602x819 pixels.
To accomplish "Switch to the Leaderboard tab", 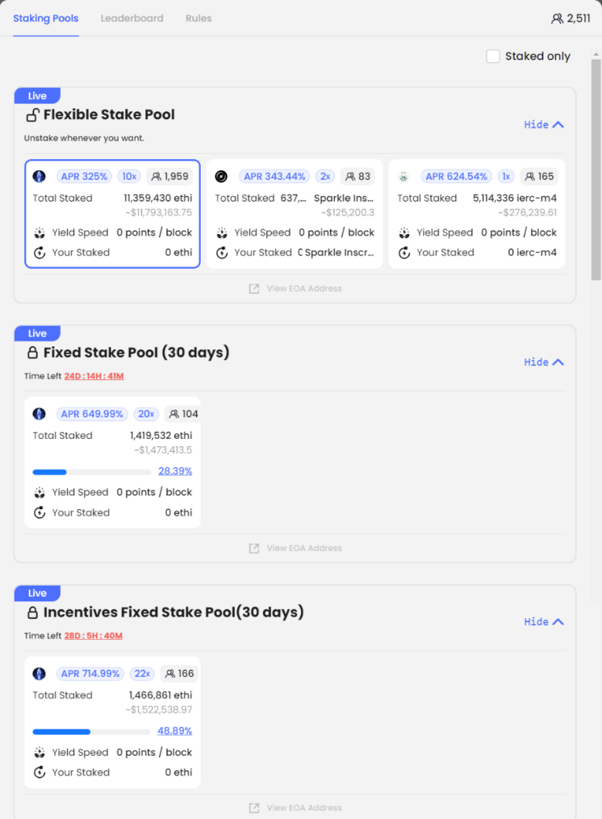I will (x=132, y=19).
